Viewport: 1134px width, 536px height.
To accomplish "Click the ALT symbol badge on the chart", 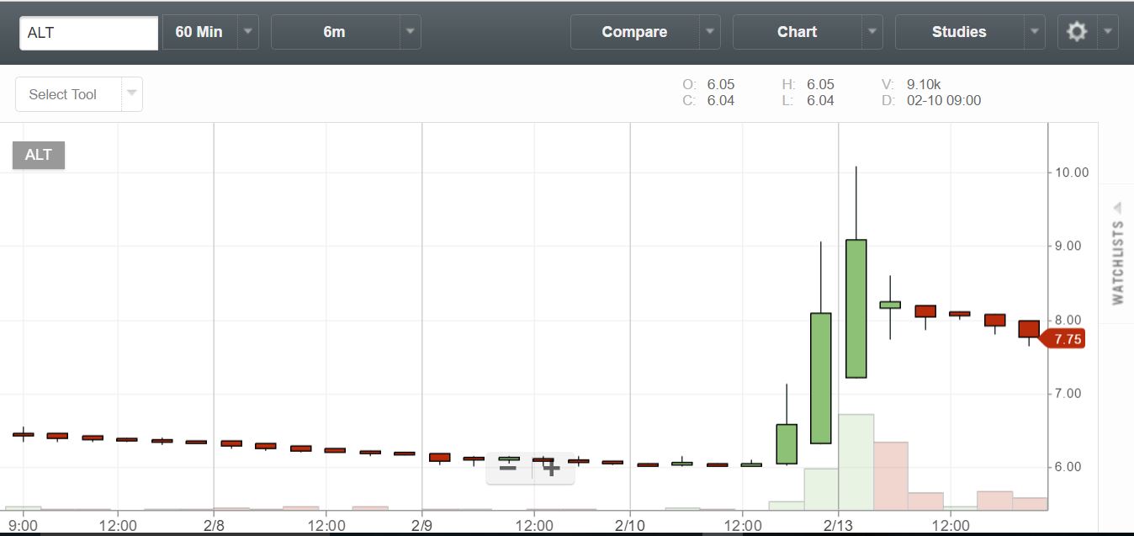I will tap(38, 155).
